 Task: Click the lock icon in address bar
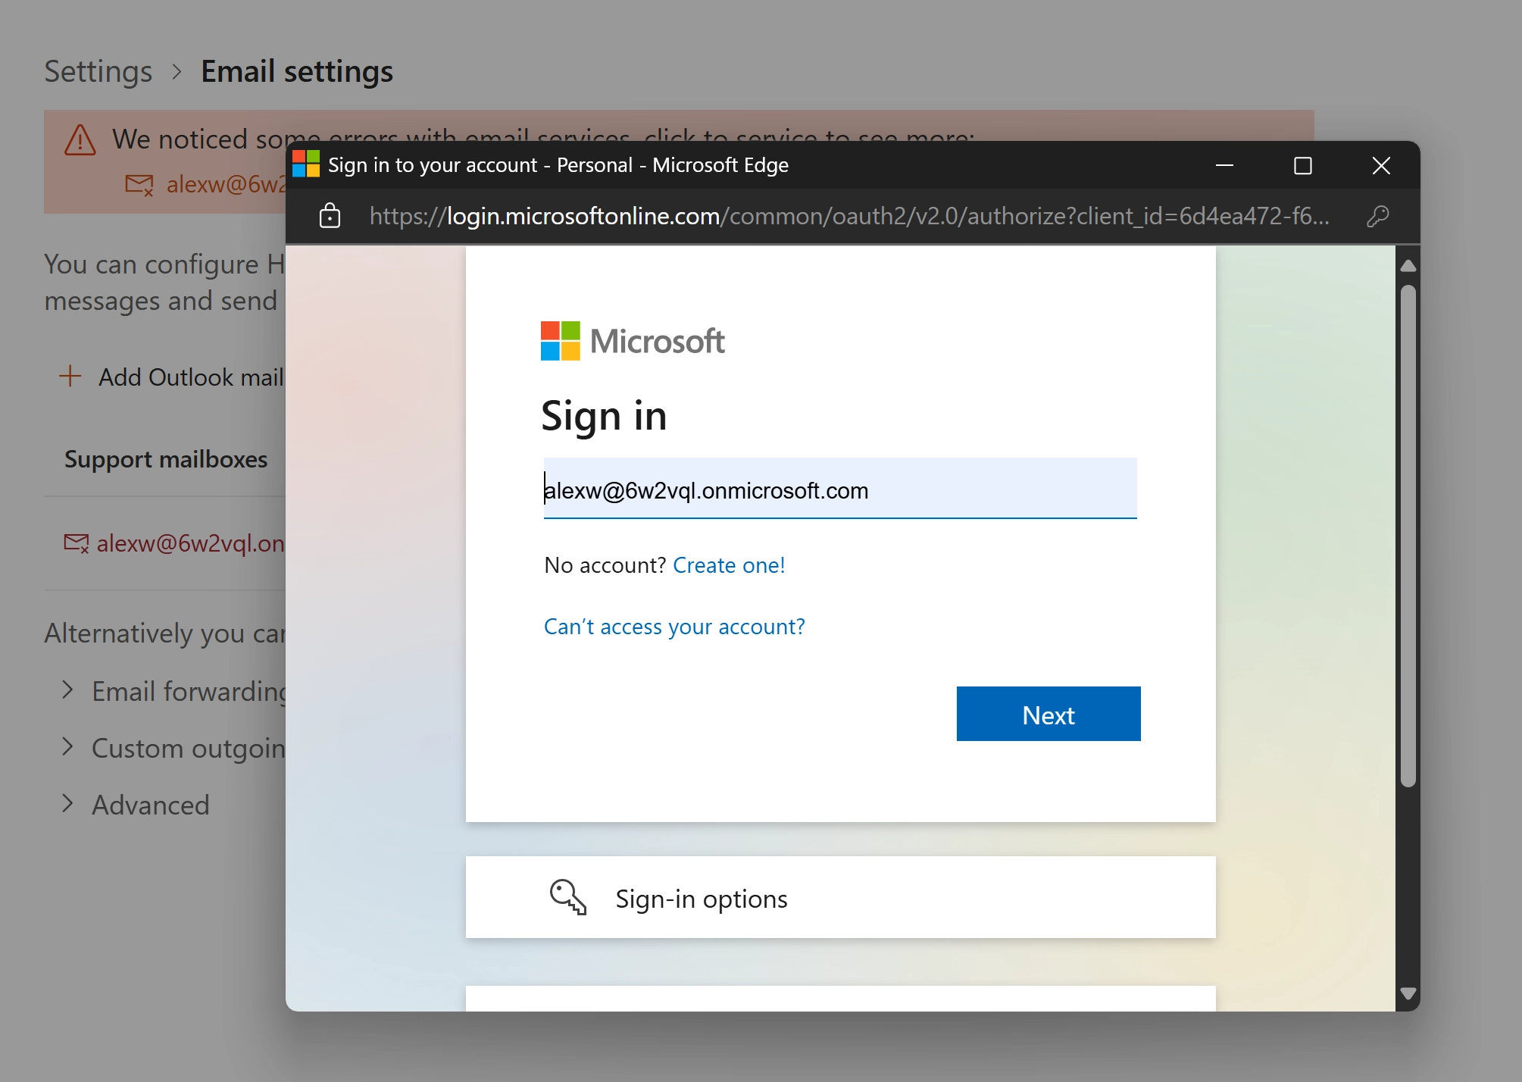[330, 216]
